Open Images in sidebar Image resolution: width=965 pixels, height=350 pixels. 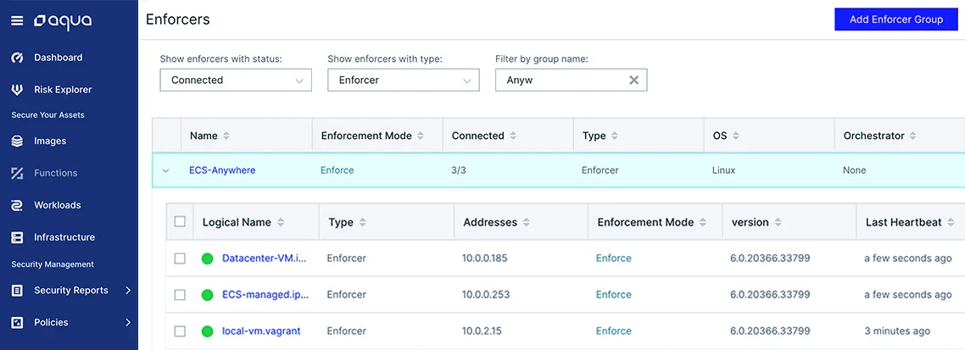pos(50,141)
